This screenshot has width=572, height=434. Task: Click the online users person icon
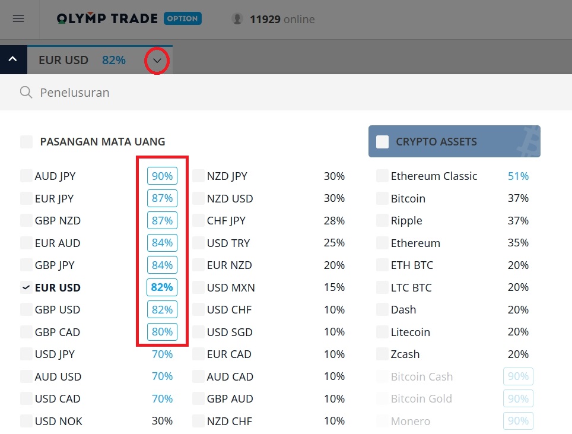point(237,18)
